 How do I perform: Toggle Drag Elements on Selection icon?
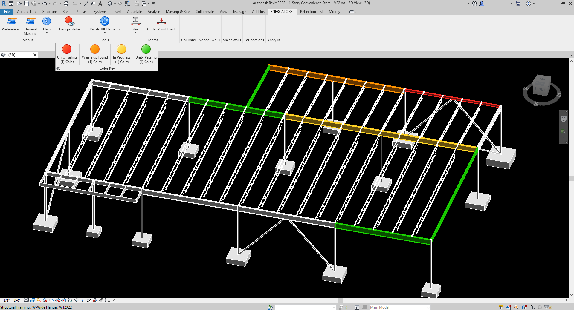click(x=532, y=307)
